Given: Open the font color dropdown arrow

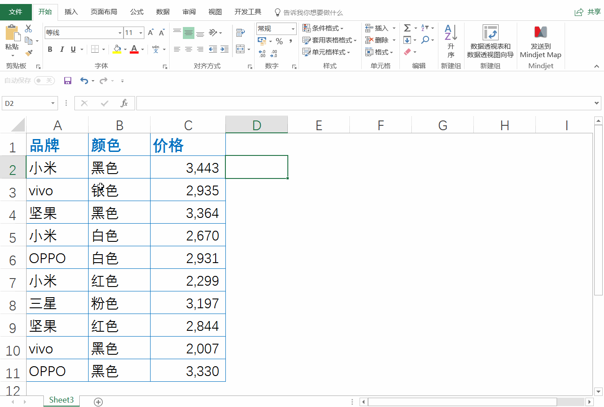Looking at the screenshot, I should click(143, 50).
